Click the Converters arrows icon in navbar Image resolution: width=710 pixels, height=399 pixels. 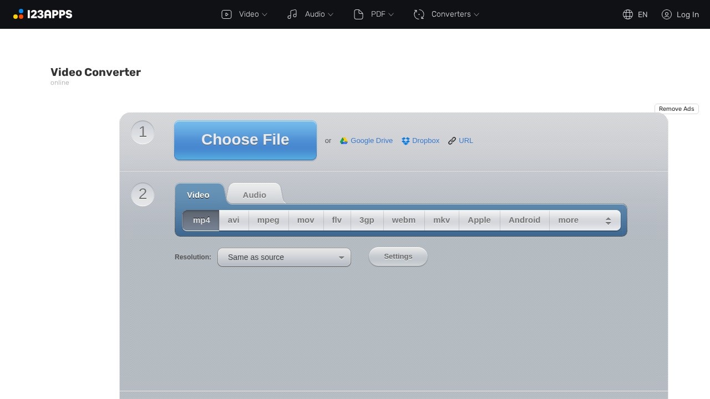coord(418,14)
